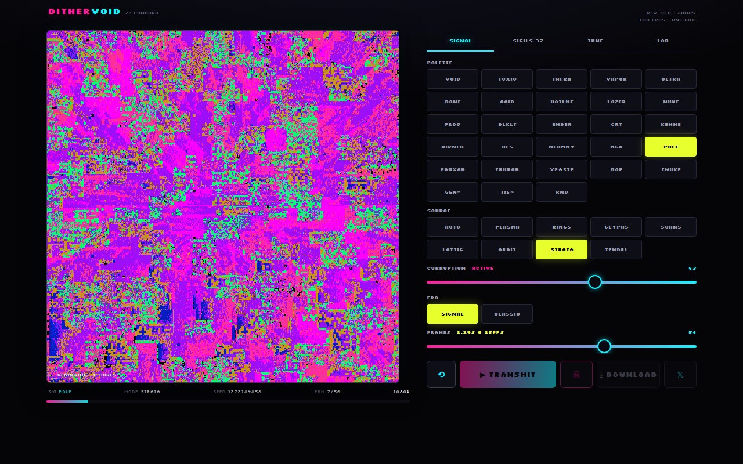Pick the XPaste palette
Image resolution: width=743 pixels, height=464 pixels.
562,169
